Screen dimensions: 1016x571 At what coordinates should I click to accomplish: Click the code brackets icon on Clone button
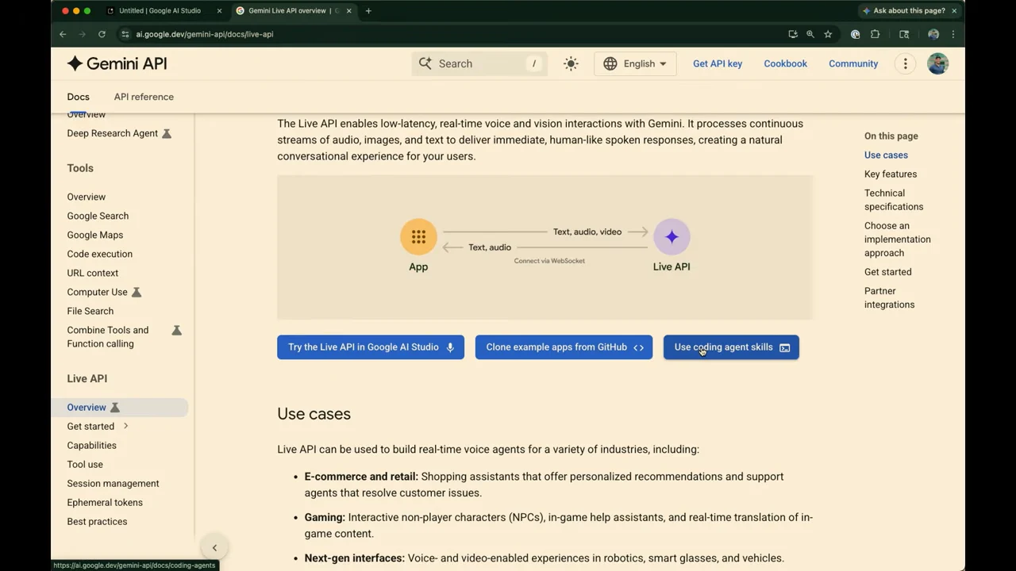point(638,347)
